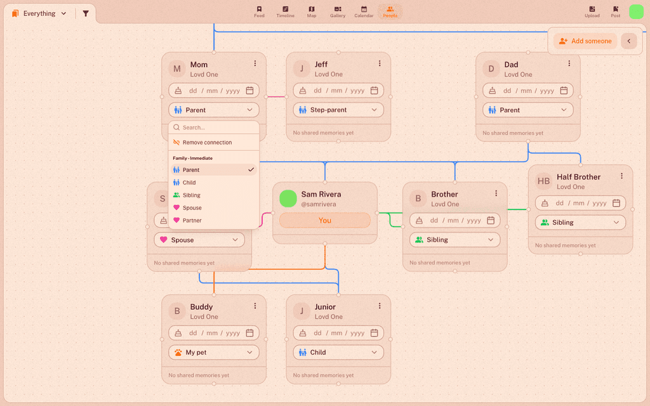Image resolution: width=650 pixels, height=406 pixels.
Task: Open Buddy's My pet relationship dropdown
Action: coord(214,352)
